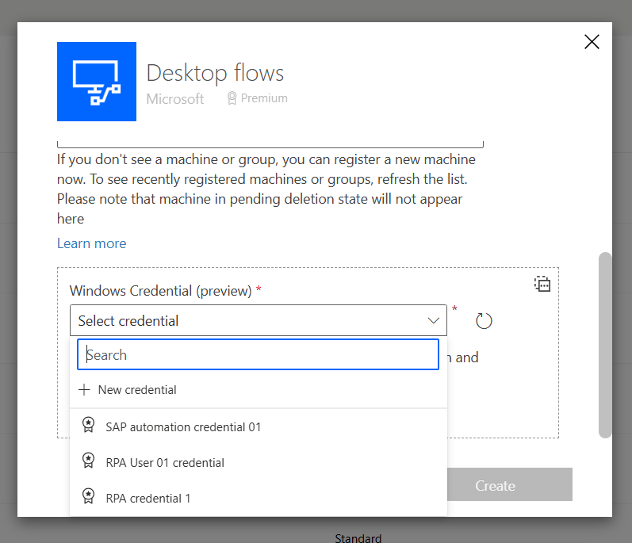Refresh the credential list
The image size is (632, 543).
484,321
